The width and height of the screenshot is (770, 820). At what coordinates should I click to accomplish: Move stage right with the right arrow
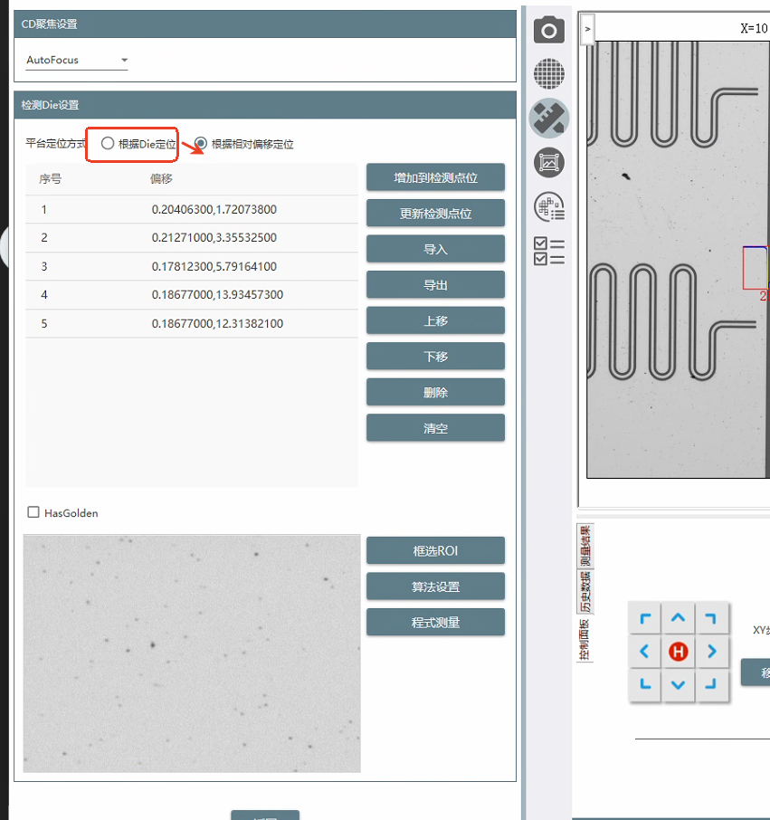(x=711, y=651)
